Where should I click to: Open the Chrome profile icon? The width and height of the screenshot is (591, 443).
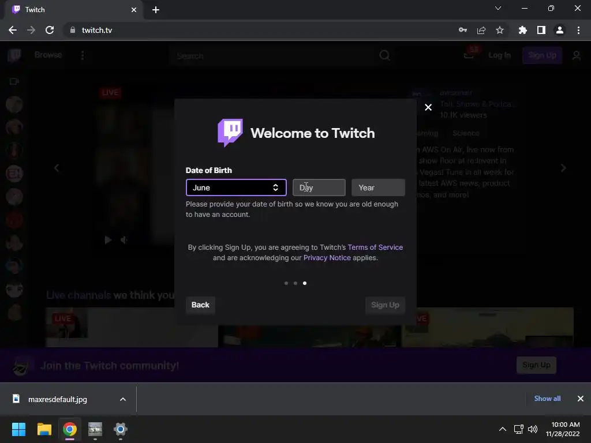[560, 30]
